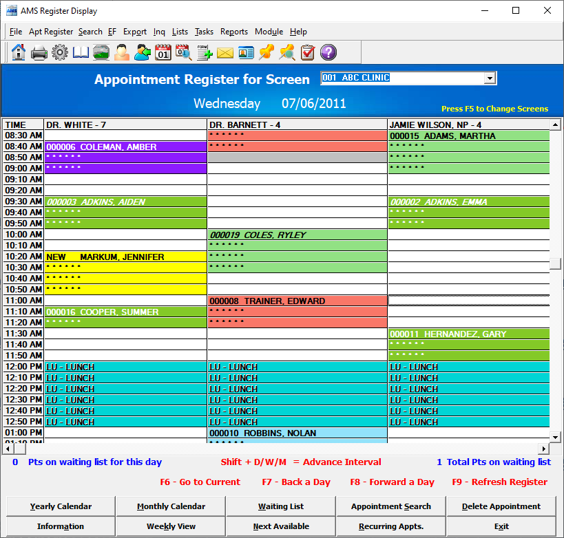
Task: Click the calendar search toolbar icon
Action: (183, 52)
